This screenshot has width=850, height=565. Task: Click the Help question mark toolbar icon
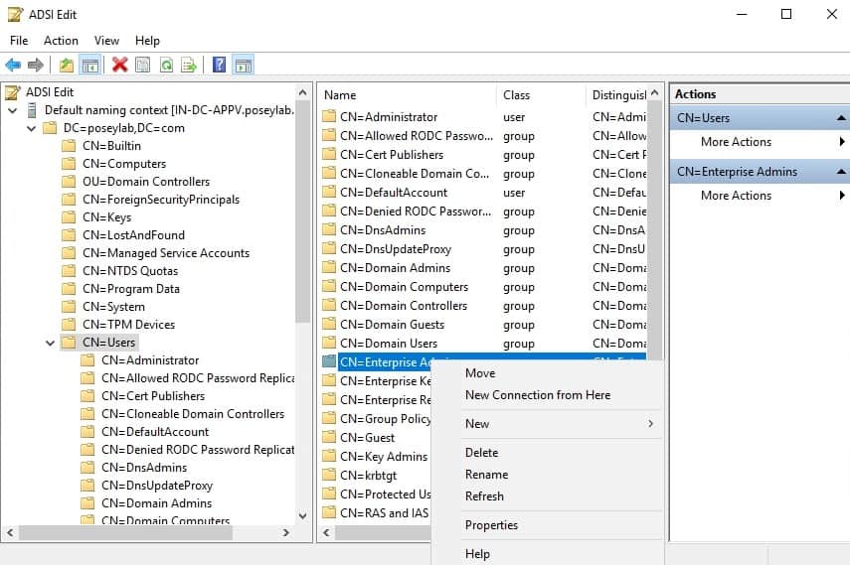point(220,65)
